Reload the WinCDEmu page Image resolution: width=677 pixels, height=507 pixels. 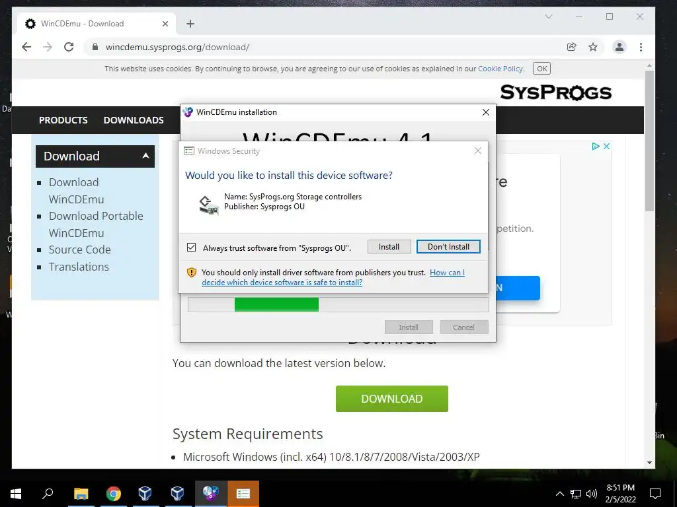click(x=69, y=47)
